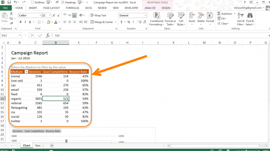The image size is (270, 151).
Task: Click the Insert Function fx icon
Action: pos(48,36)
